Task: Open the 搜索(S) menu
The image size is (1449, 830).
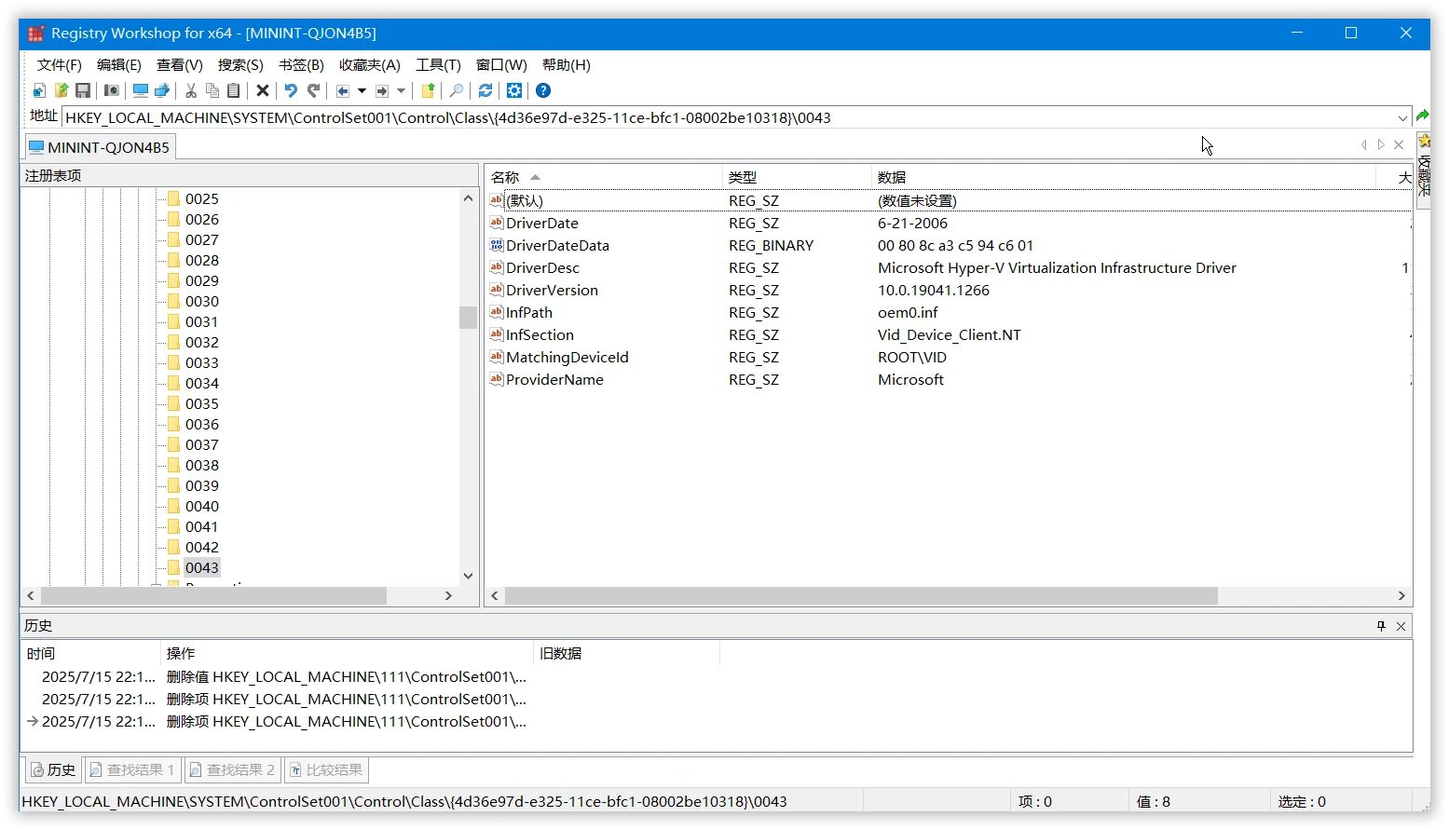Action: [240, 64]
